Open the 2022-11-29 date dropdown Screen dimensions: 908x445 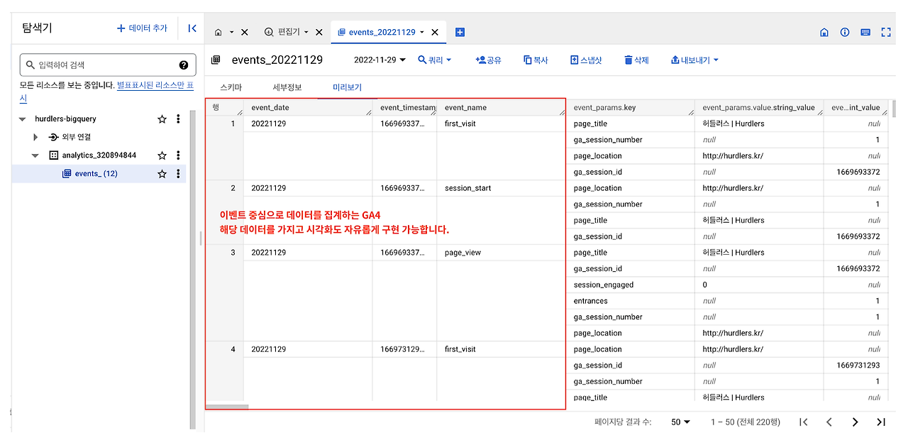click(x=380, y=60)
